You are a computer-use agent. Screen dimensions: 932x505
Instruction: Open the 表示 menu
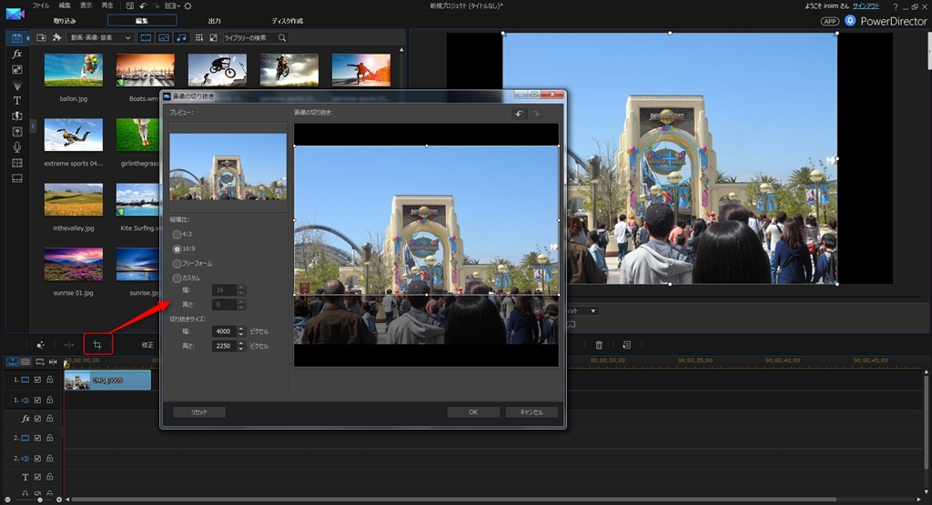86,5
